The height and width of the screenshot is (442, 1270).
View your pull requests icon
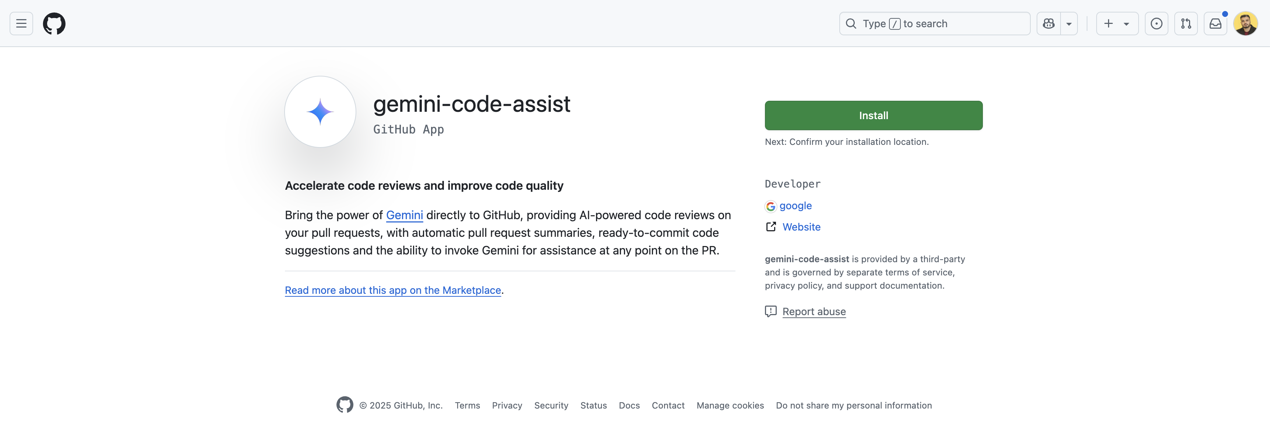1186,23
